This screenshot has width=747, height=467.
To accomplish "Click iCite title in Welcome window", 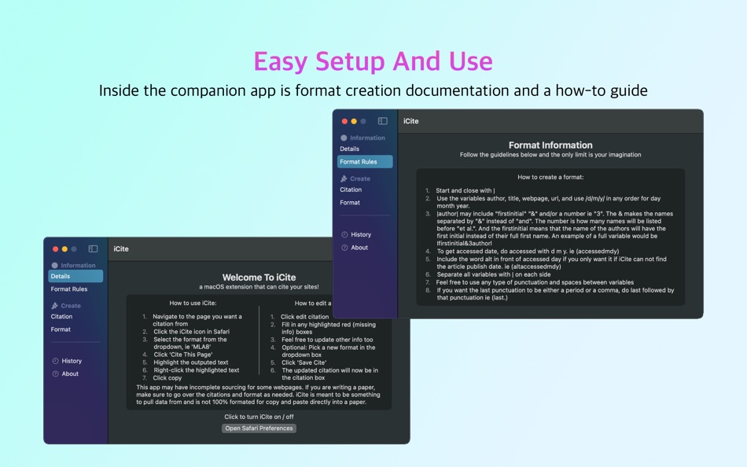I will [121, 248].
